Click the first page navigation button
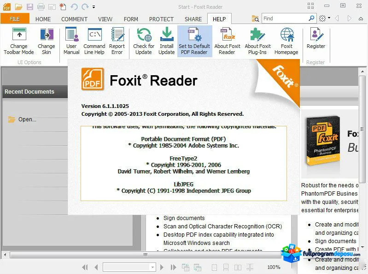This screenshot has width=368, height=274. click(85, 267)
